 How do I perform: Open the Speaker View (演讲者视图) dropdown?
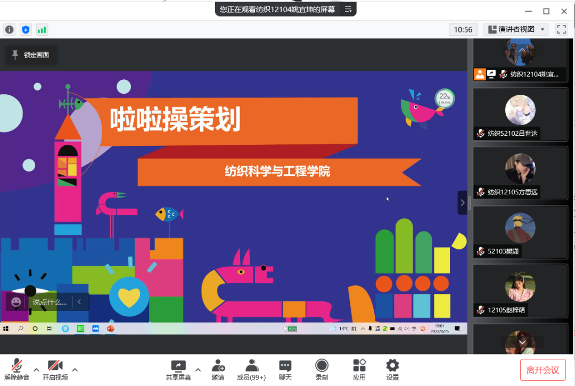coord(516,30)
